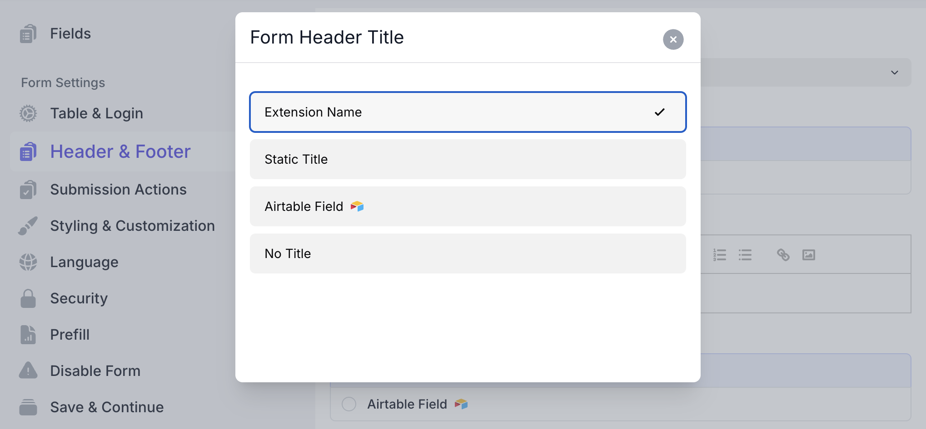Insert an image using the toolbar
Viewport: 926px width, 429px height.
(809, 255)
